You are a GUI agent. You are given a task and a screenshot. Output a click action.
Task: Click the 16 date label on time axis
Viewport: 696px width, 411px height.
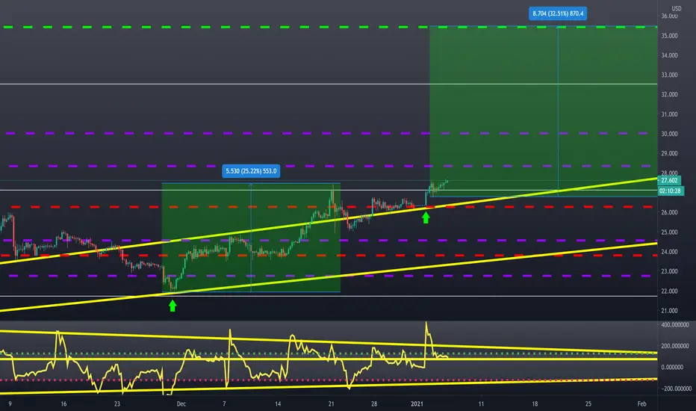(63, 404)
